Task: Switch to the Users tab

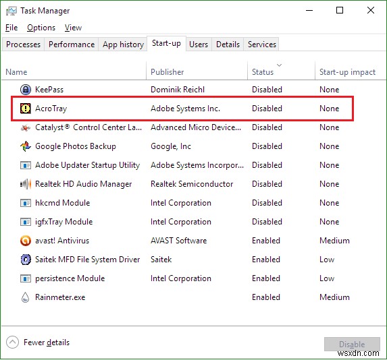Action: point(199,44)
